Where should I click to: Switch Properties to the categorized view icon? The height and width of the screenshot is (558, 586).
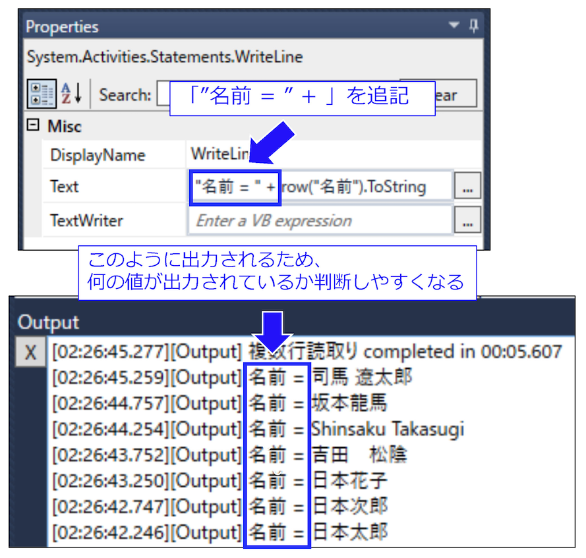42,94
